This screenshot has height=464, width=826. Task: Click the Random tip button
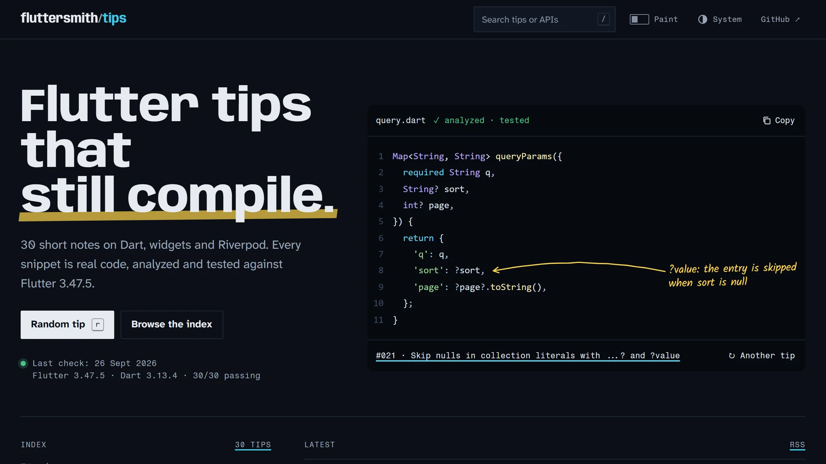(x=68, y=324)
